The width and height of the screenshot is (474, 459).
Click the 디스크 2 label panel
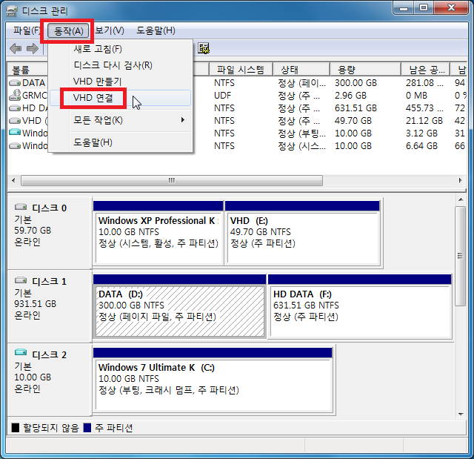[50, 380]
